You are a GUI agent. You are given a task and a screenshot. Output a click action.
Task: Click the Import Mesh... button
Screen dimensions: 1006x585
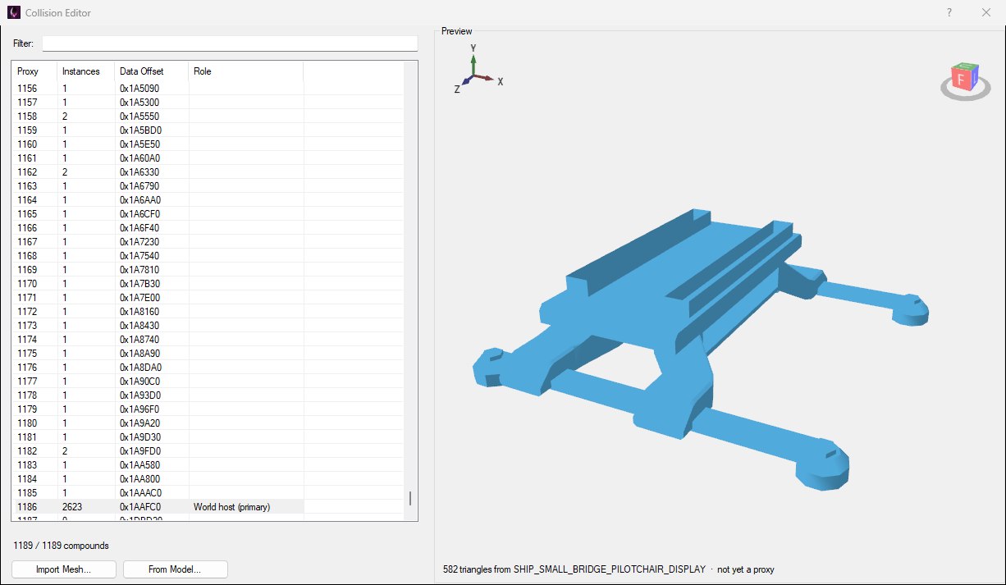pos(63,569)
